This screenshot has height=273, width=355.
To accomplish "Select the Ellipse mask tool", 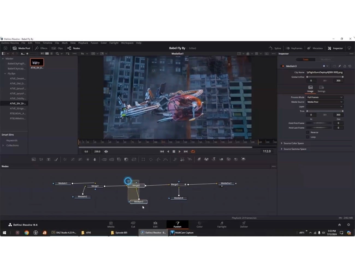I will tap(151, 159).
